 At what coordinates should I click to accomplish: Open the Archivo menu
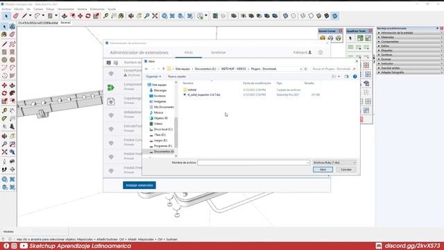tap(6, 9)
